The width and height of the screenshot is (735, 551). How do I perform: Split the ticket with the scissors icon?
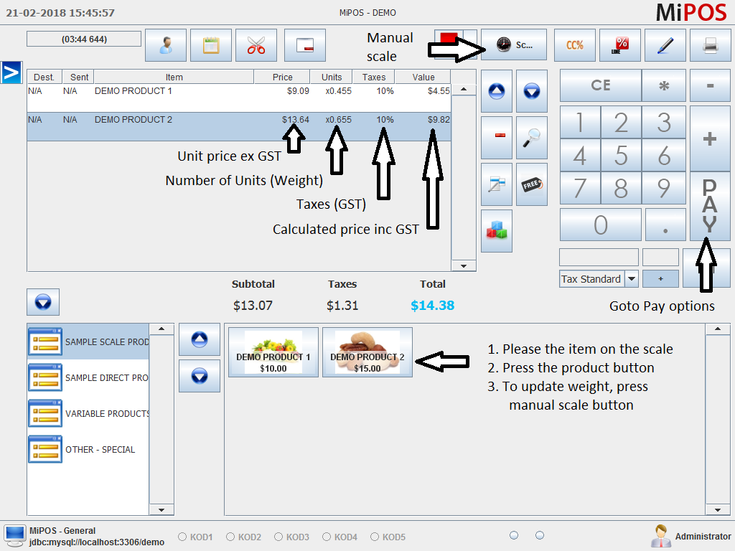(256, 45)
